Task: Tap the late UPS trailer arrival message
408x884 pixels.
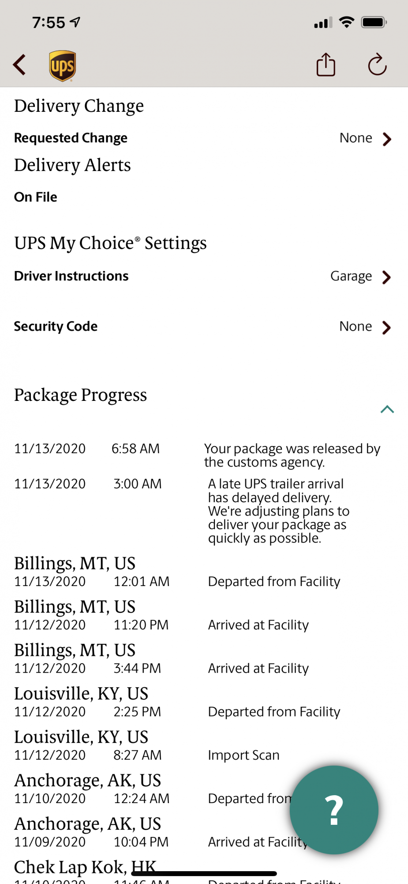Action: coord(278,511)
